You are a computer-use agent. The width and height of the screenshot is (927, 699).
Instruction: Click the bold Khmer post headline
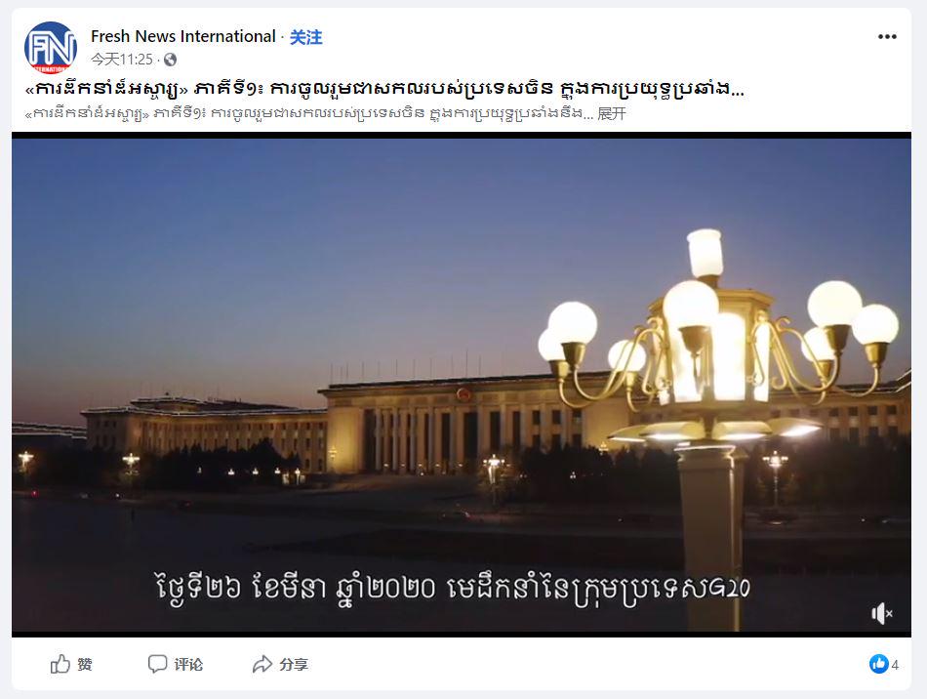(384, 89)
